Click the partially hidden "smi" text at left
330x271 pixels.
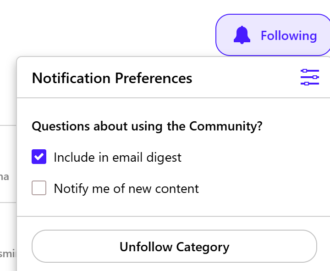[x=8, y=253]
